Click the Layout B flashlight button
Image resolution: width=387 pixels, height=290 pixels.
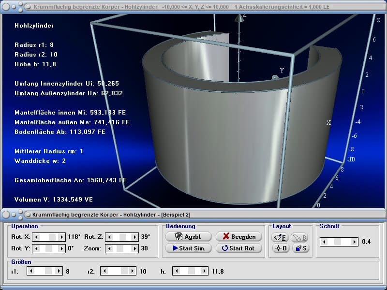(x=299, y=237)
